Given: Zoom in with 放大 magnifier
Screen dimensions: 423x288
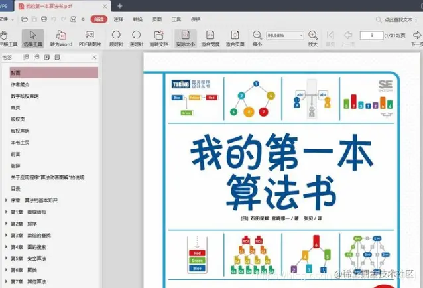Looking at the screenshot, I should coord(313,38).
